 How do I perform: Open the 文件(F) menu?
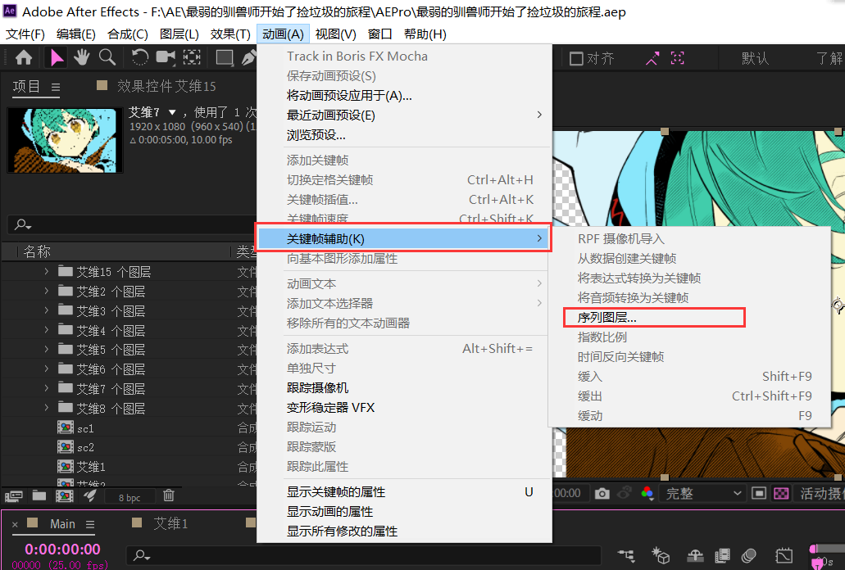point(25,34)
